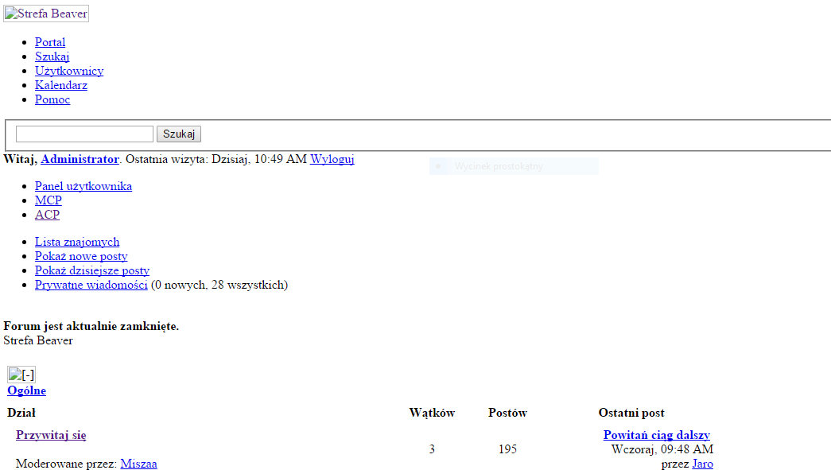Open the Użytkownicy members page
The width and height of the screenshot is (831, 470).
coord(69,71)
